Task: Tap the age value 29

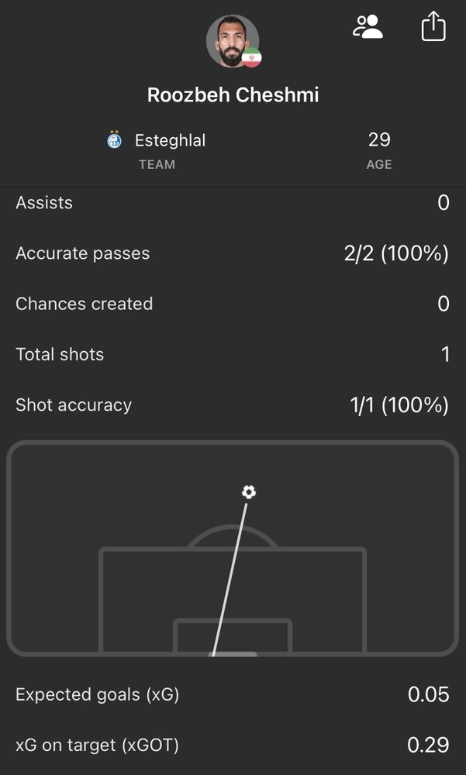Action: click(x=379, y=140)
